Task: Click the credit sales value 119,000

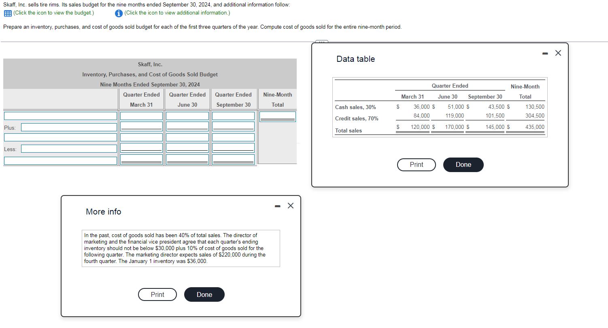Action: [x=455, y=116]
